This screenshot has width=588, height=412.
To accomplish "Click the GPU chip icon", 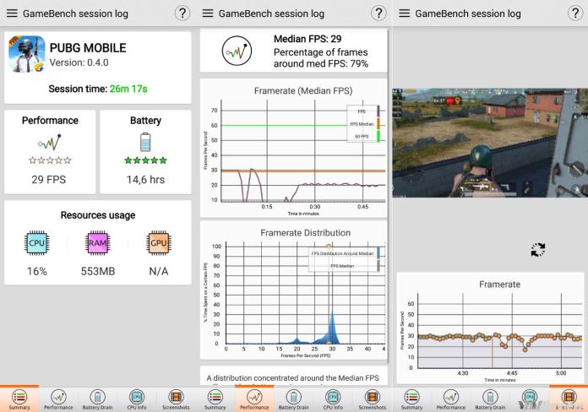I will [x=159, y=243].
